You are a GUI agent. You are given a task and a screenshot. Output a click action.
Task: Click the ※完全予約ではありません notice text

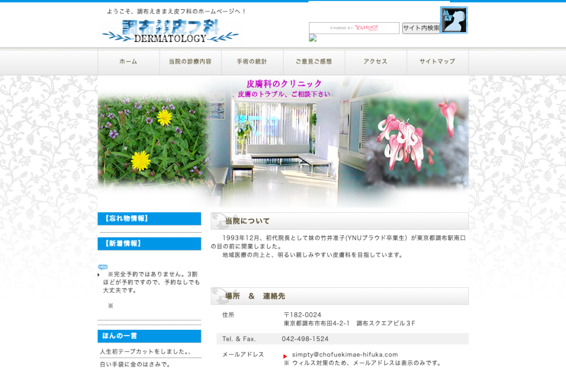pyautogui.click(x=151, y=282)
